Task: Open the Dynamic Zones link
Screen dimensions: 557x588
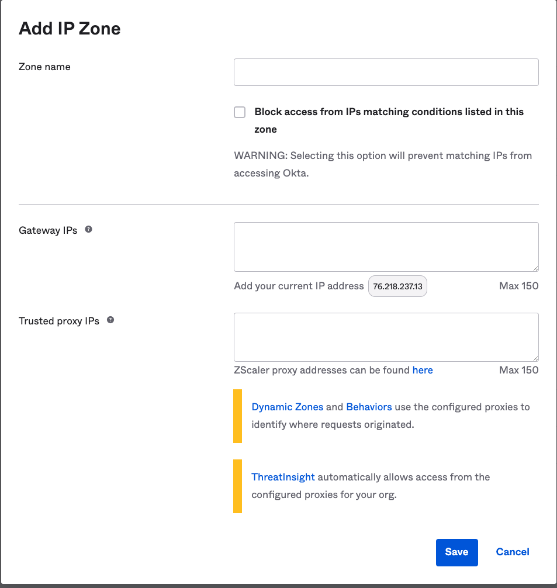Action: (x=287, y=407)
